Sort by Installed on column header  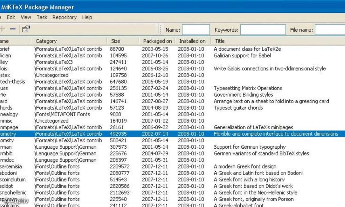pyautogui.click(x=193, y=41)
